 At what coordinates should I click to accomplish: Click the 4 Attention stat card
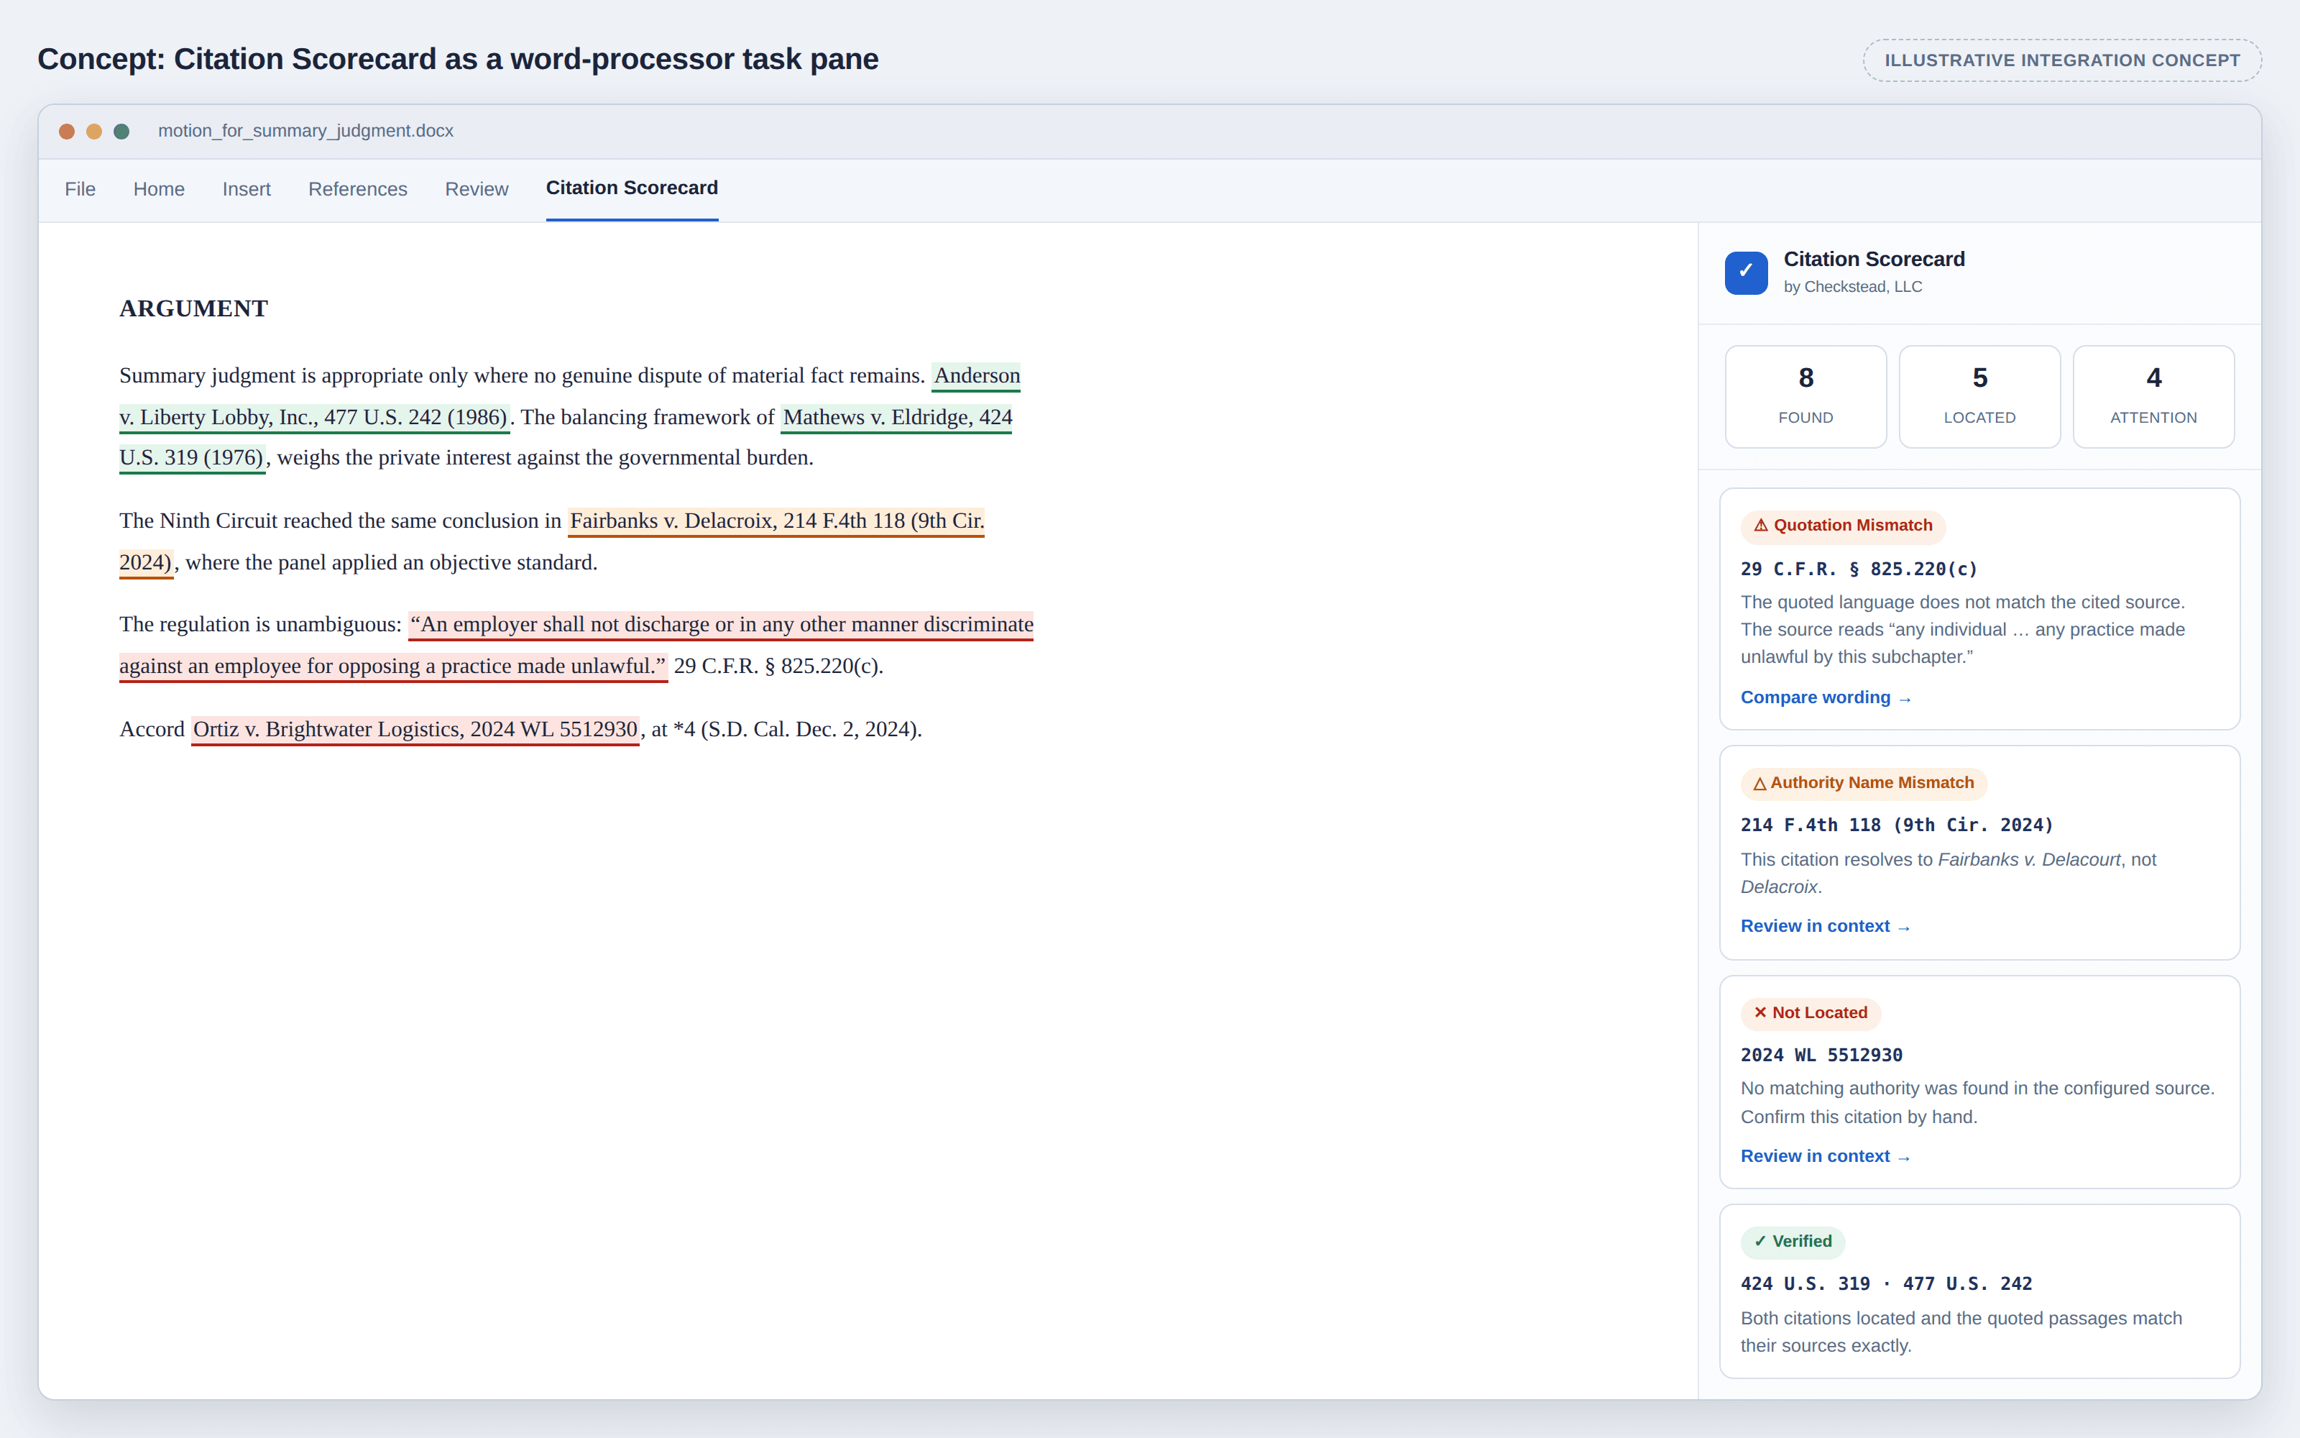click(x=2153, y=397)
